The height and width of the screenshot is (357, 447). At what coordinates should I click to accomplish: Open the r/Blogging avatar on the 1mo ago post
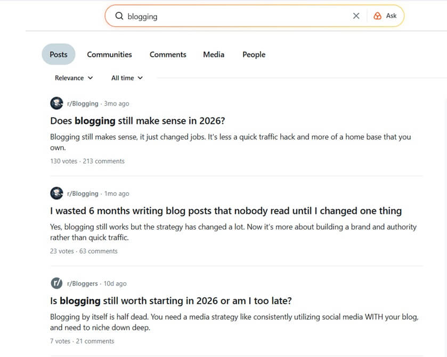pos(56,193)
